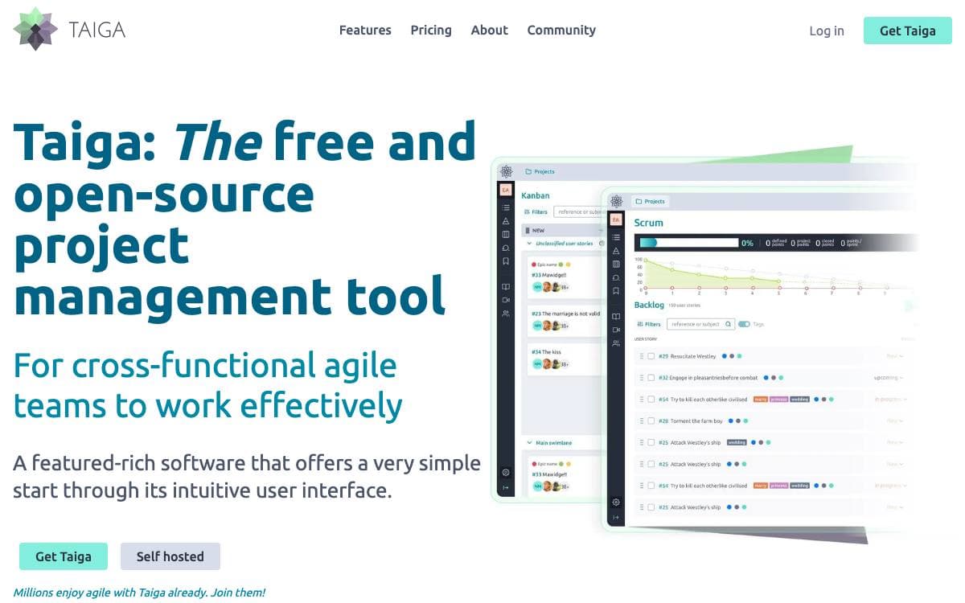This screenshot has width=965, height=603.
Task: Open the team members icon in the Scrum sidebar
Action: click(616, 343)
